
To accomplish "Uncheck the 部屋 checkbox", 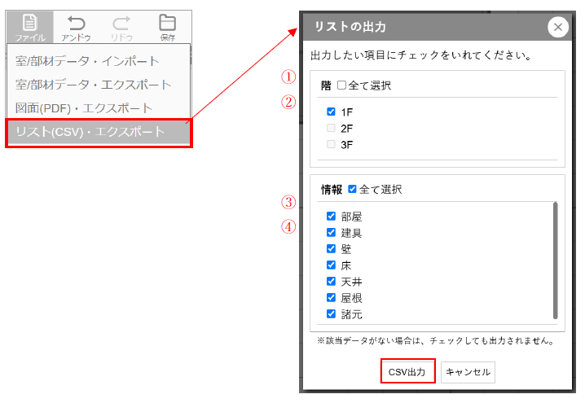I will click(331, 217).
